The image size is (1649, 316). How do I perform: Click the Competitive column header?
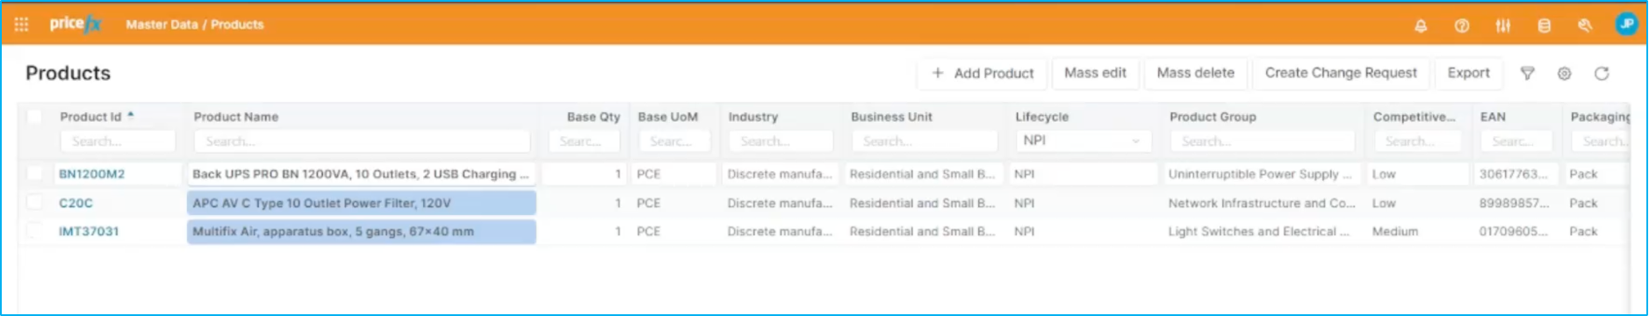coord(1414,117)
